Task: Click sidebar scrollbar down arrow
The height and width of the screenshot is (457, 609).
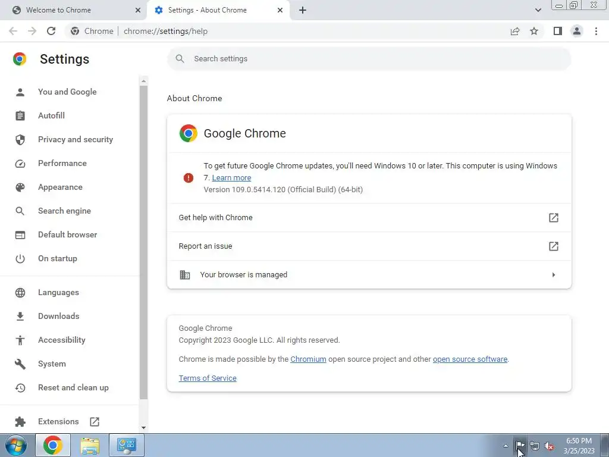Action: 144,428
